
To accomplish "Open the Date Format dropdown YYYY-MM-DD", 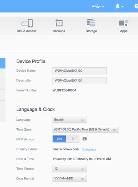I will [70, 179].
